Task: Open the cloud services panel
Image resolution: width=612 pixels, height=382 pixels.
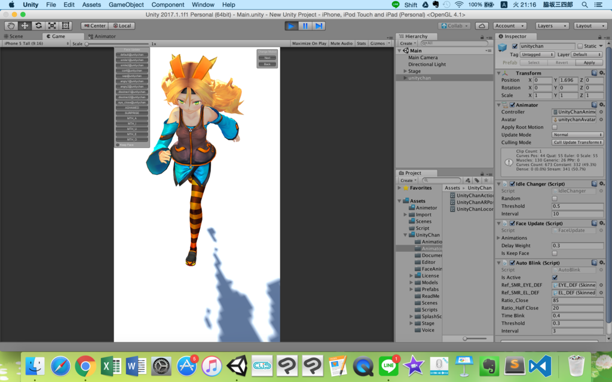Action: (482, 26)
